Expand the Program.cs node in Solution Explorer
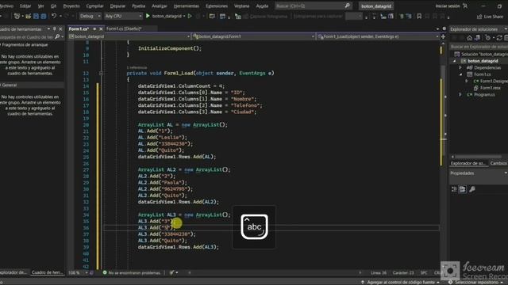This screenshot has width=508, height=285. (x=460, y=95)
